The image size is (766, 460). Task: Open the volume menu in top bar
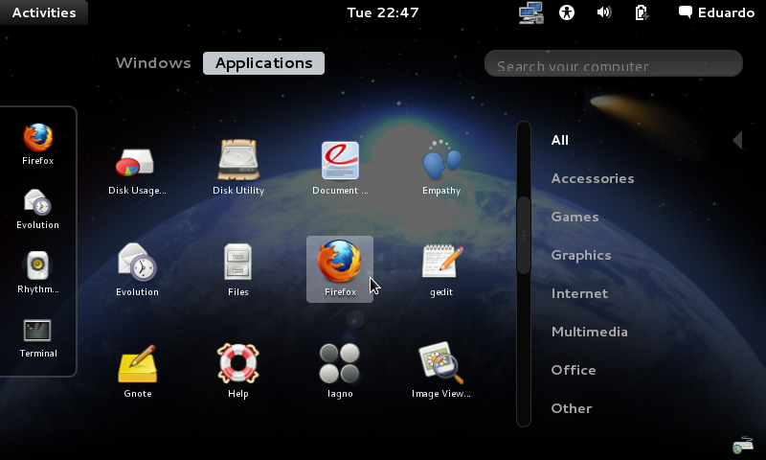604,12
